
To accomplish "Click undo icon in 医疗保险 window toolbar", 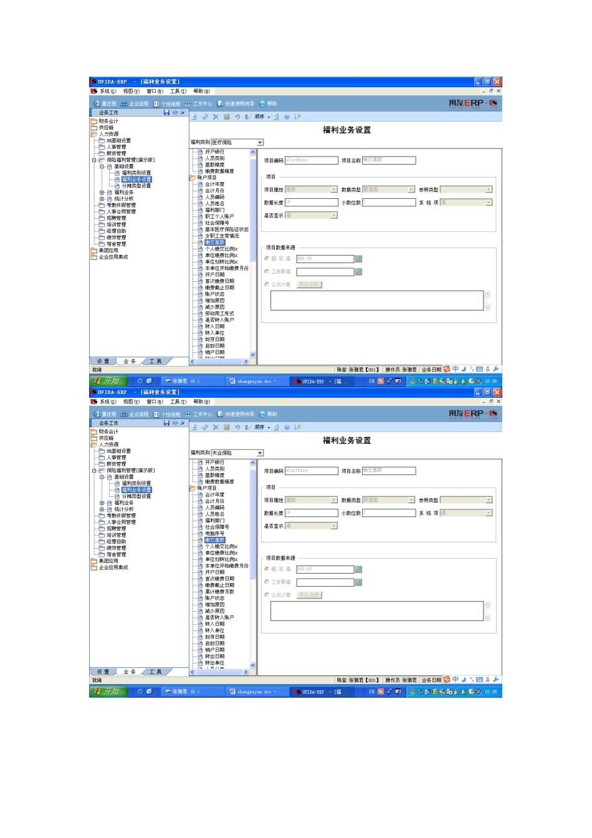I will point(237,117).
